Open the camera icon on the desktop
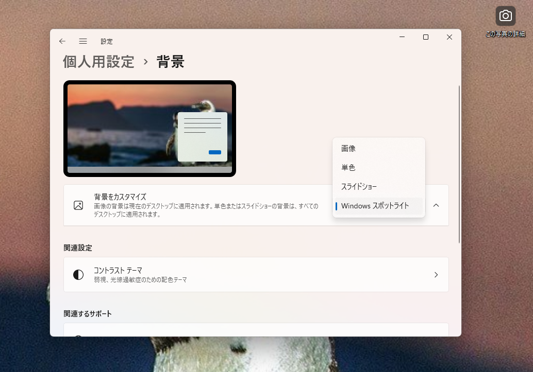This screenshot has height=372, width=533. pyautogui.click(x=505, y=15)
